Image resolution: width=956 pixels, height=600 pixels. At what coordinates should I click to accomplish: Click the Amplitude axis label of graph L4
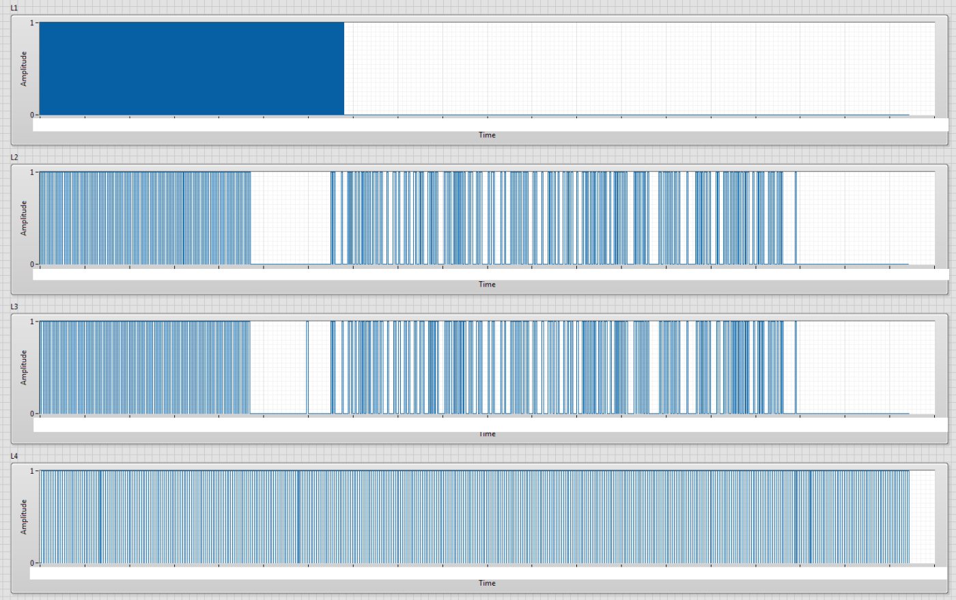(24, 517)
